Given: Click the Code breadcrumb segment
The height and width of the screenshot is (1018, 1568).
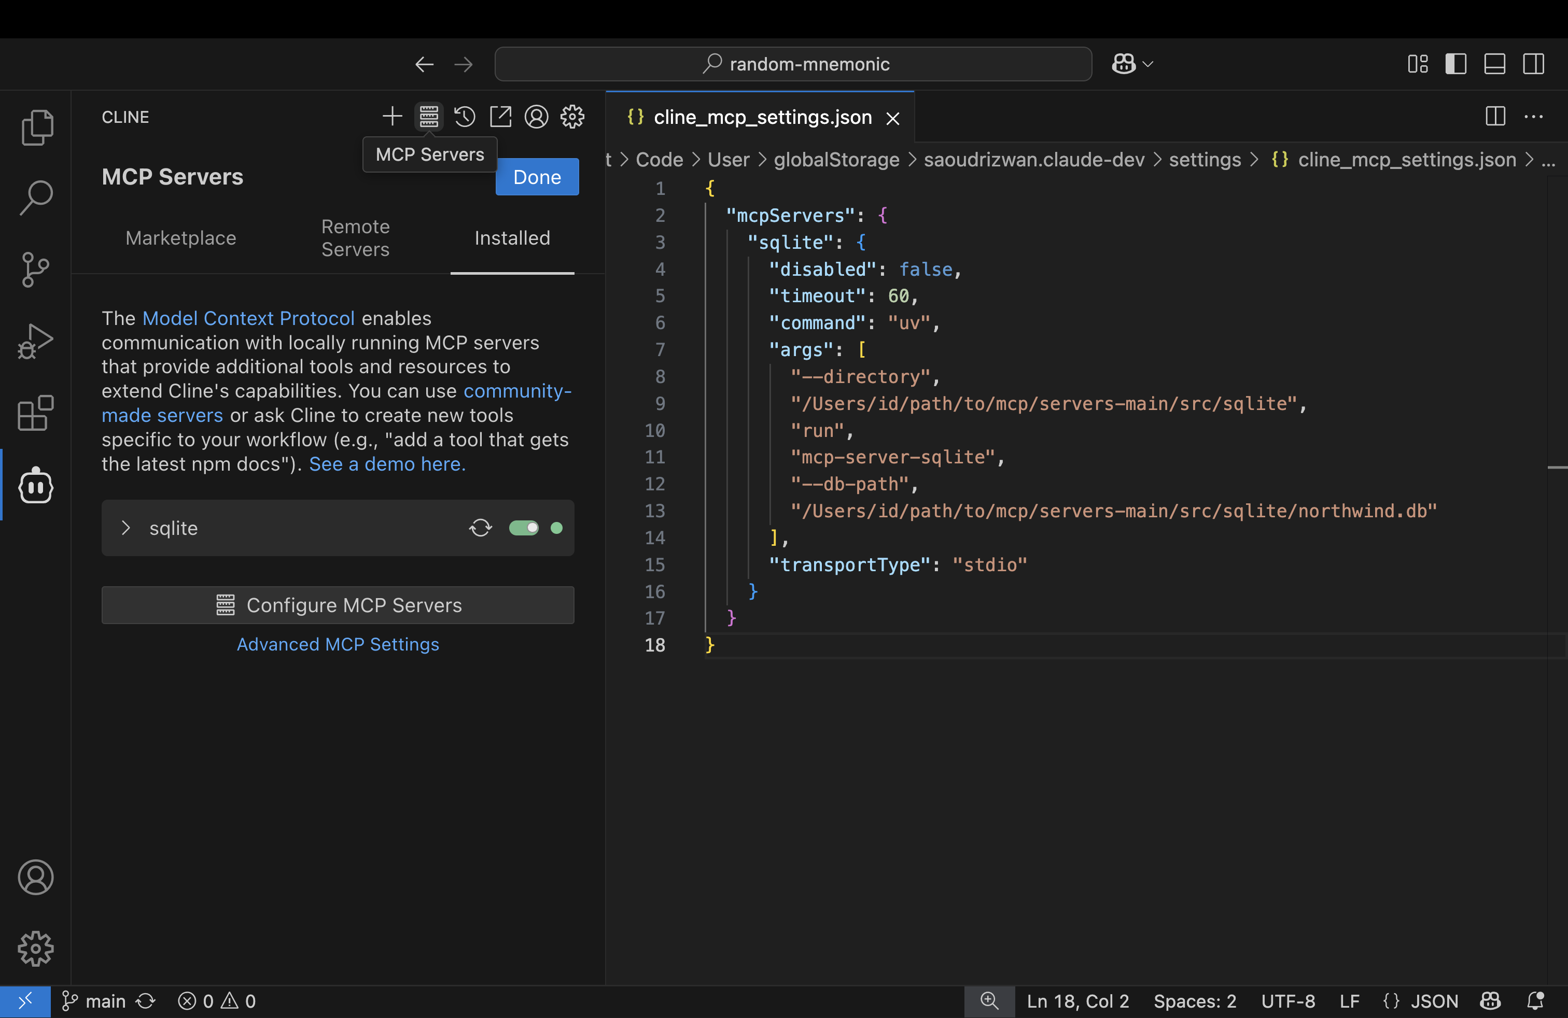Looking at the screenshot, I should pos(659,159).
